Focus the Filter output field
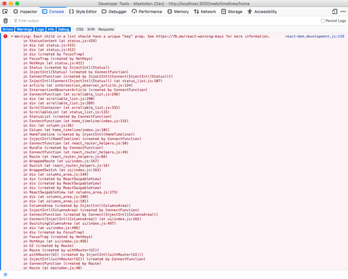The width and height of the screenshot is (348, 279). pyautogui.click(x=162, y=21)
